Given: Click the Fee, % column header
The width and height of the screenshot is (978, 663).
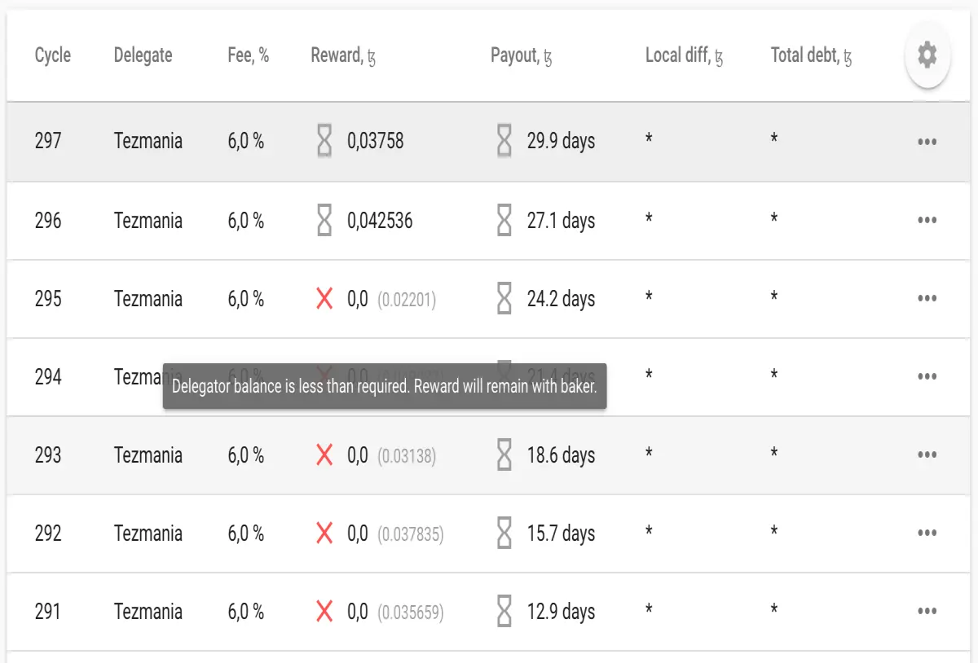Looking at the screenshot, I should [x=249, y=55].
